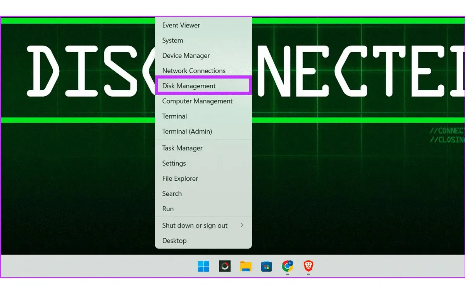The image size is (465, 294).
Task: Open Task Manager from the menu
Action: (182, 148)
